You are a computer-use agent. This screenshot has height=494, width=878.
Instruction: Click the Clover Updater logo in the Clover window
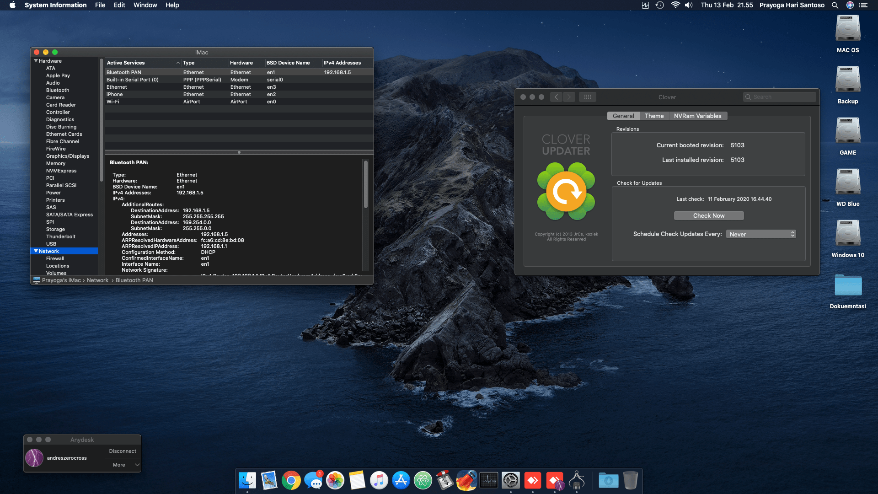[566, 191]
